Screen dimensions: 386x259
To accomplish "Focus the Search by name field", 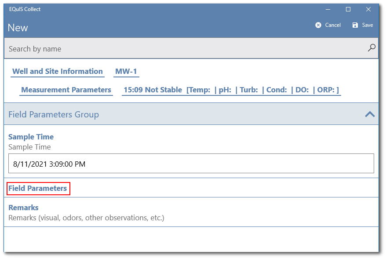I will point(185,49).
